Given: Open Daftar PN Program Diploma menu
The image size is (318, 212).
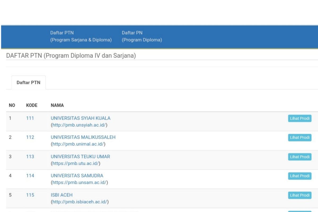Looking at the screenshot, I should (x=142, y=36).
